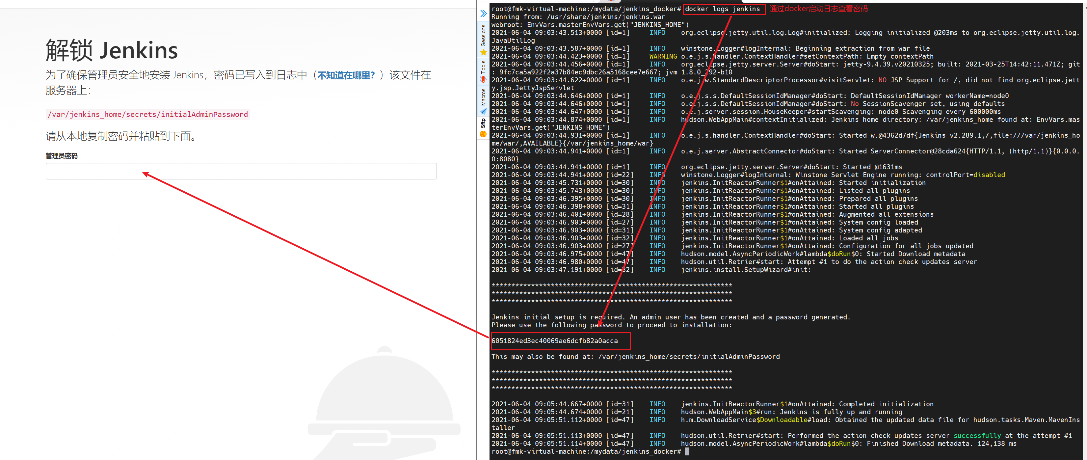1087x460 pixels.
Task: Click the Sessions star icon
Action: (483, 52)
